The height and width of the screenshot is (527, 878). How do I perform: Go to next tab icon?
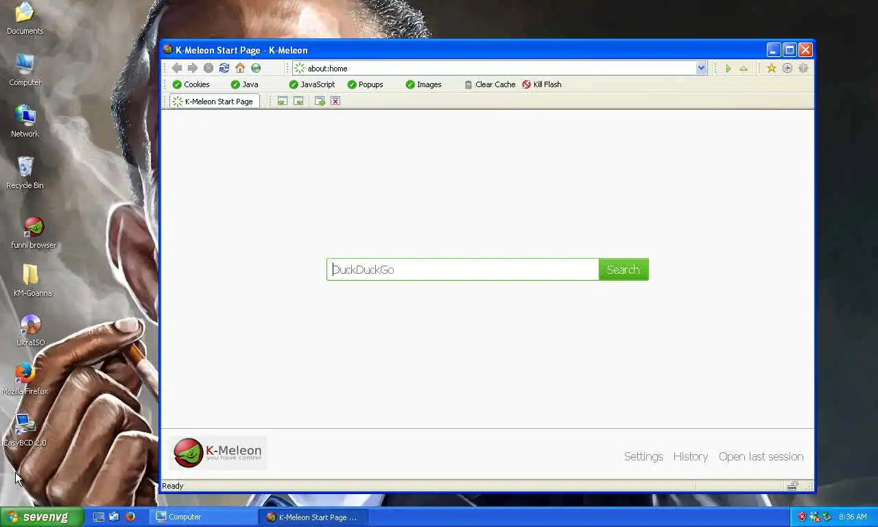(x=298, y=101)
